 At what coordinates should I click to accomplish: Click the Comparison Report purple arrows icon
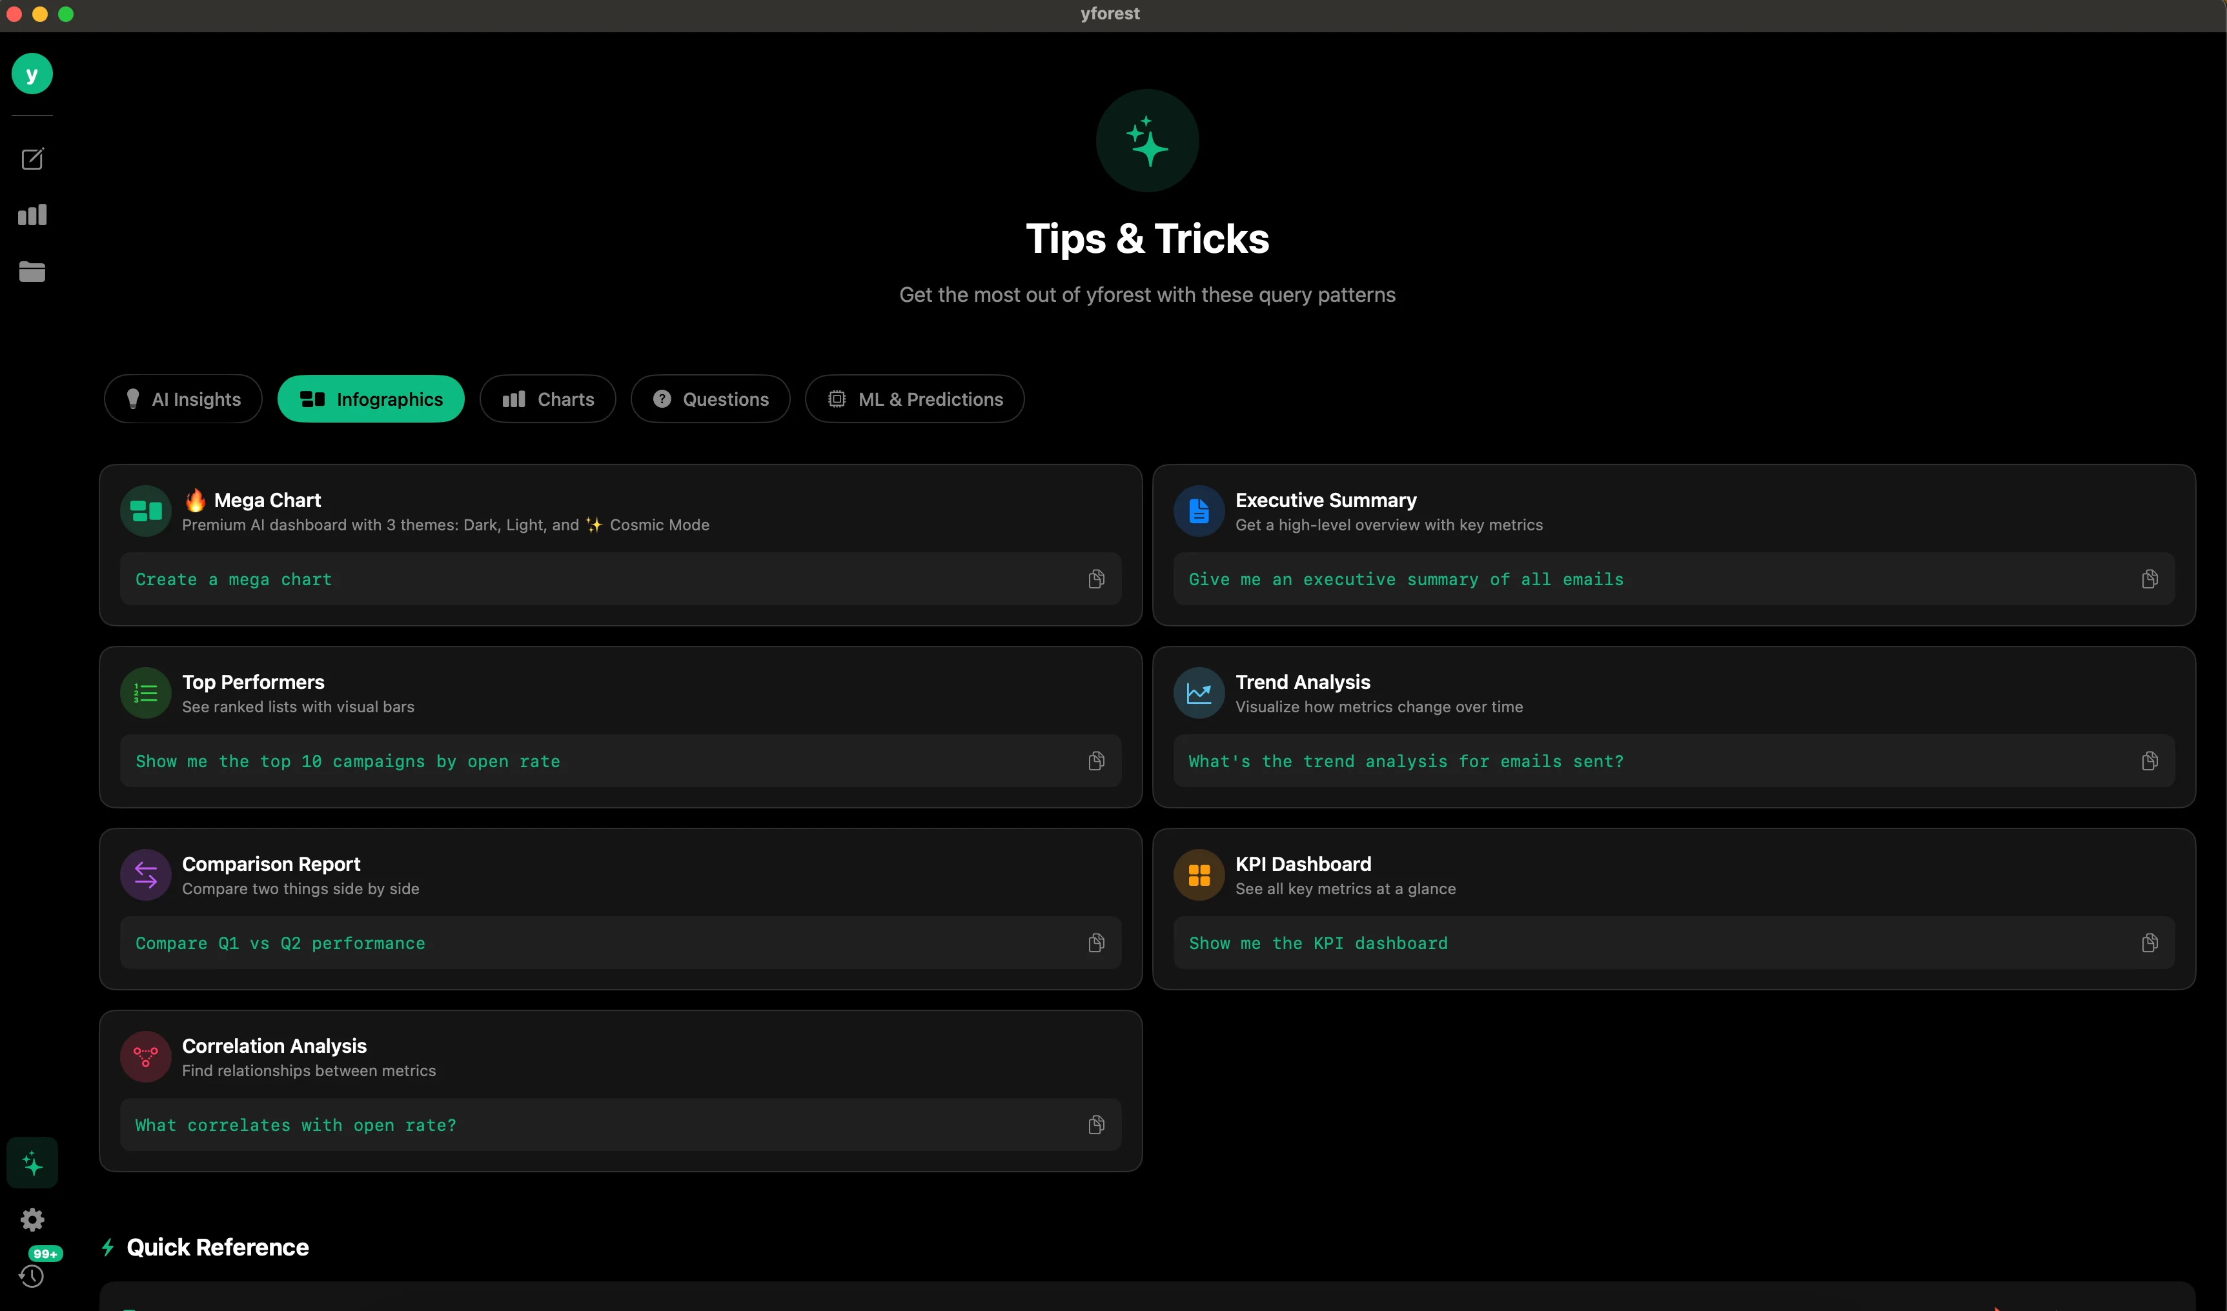click(x=146, y=876)
